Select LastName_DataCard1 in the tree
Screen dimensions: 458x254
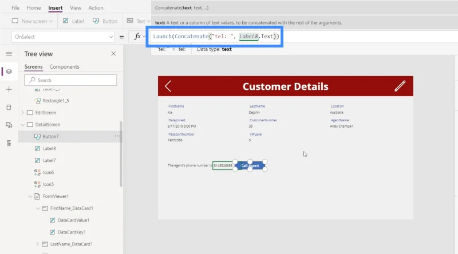(x=71, y=244)
